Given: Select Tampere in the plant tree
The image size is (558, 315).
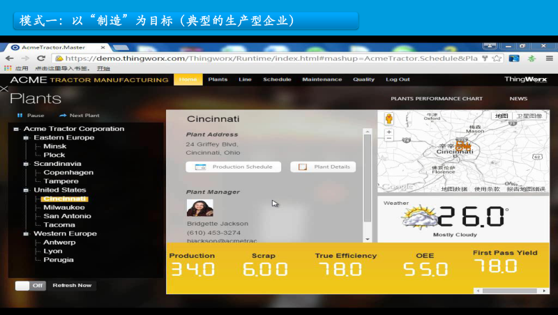Looking at the screenshot, I should coord(61,181).
